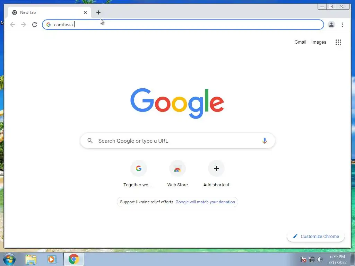Click the Support Ukraine relief efforts text
Image resolution: width=355 pixels, height=266 pixels.
click(147, 202)
